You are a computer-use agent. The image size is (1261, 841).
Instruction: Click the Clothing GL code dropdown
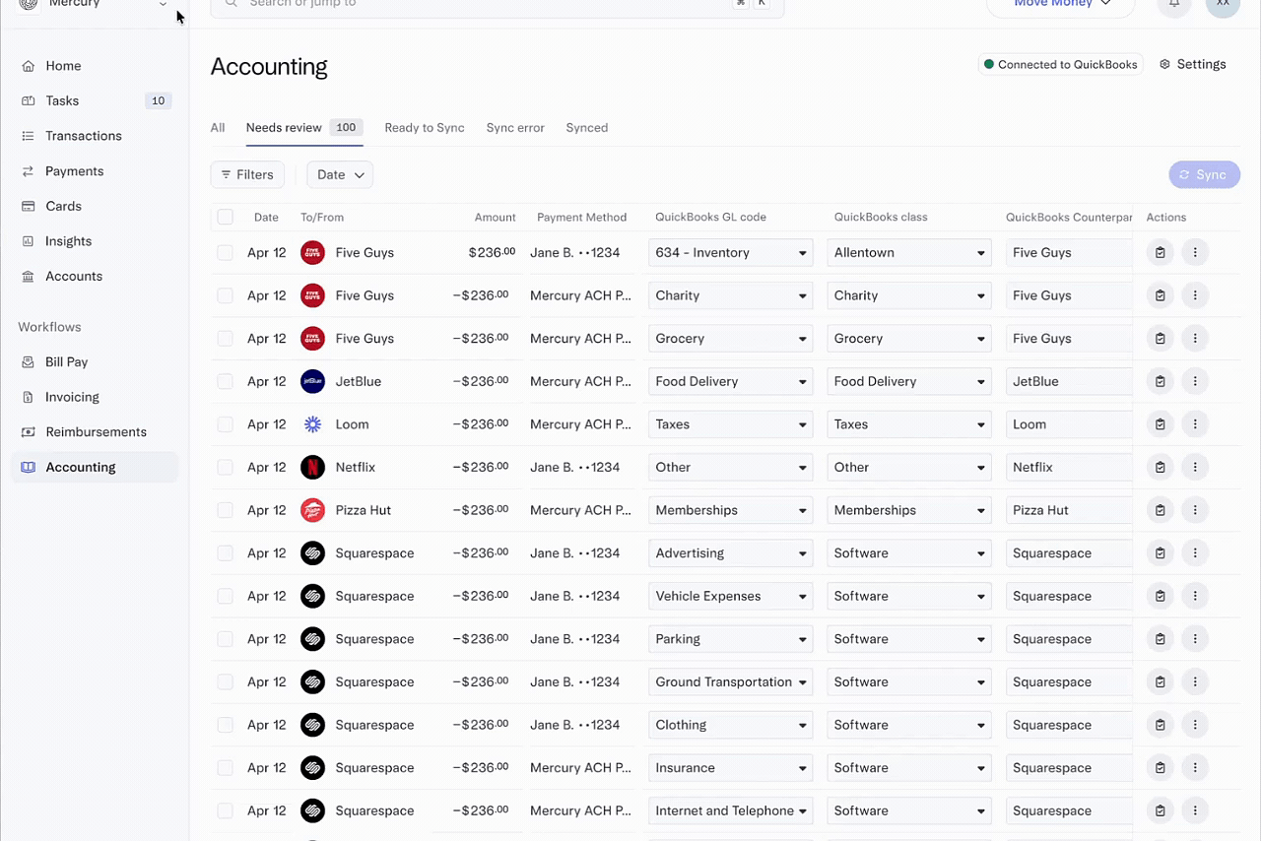(x=731, y=726)
